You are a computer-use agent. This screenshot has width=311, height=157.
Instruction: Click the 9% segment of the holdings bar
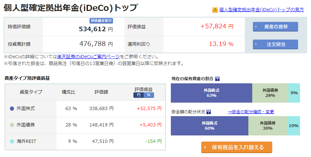pos(294,93)
